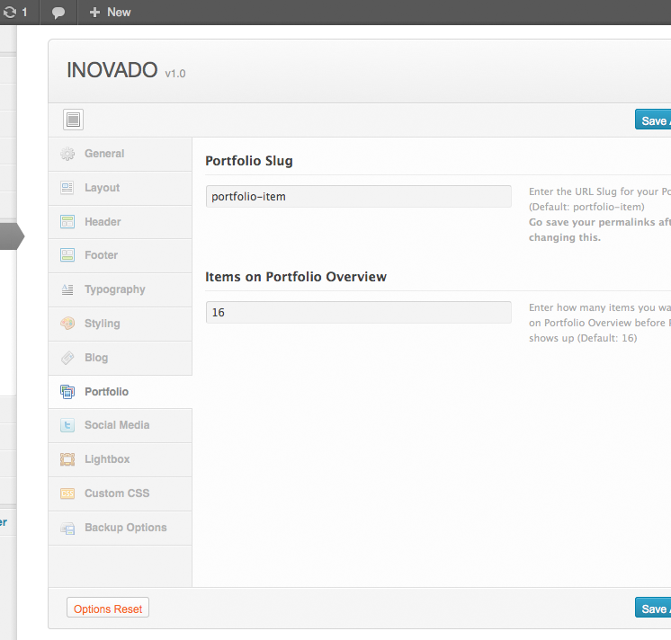The image size is (671, 640).
Task: Focus the Portfolio Slug input field
Action: click(x=358, y=197)
